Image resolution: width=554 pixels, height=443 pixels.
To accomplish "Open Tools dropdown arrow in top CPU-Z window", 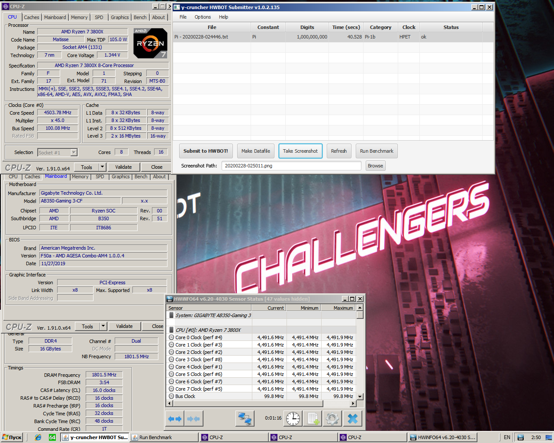I will click(103, 167).
